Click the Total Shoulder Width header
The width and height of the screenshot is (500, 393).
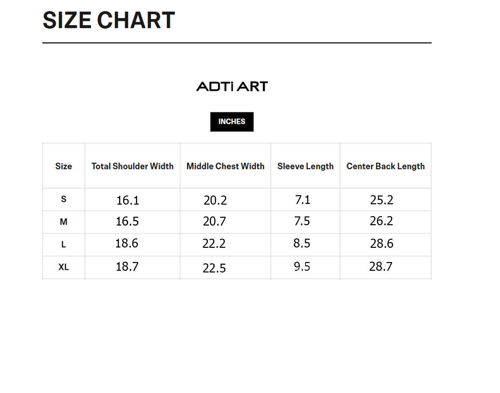132,166
